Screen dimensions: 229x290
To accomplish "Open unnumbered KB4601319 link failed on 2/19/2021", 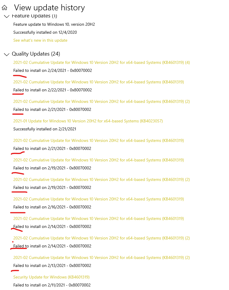I will (99, 160).
